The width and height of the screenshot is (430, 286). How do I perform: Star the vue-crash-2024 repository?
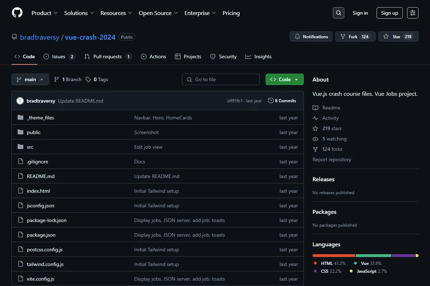[x=398, y=36]
